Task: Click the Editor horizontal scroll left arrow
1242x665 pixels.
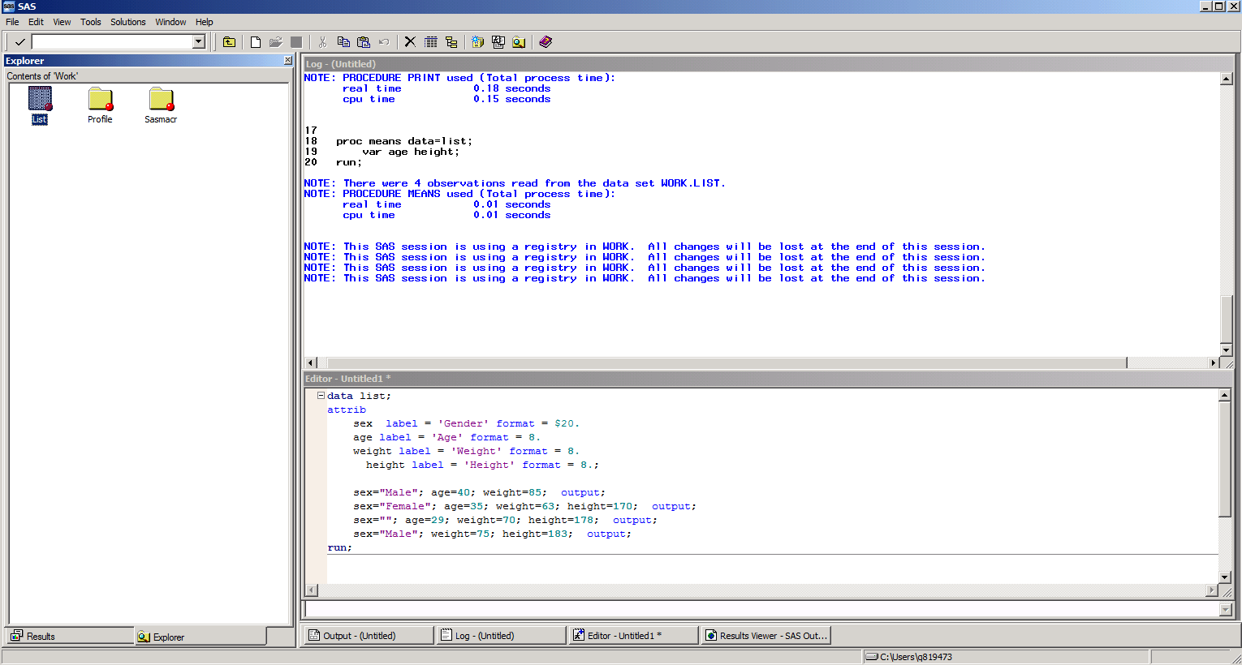Action: (x=311, y=590)
